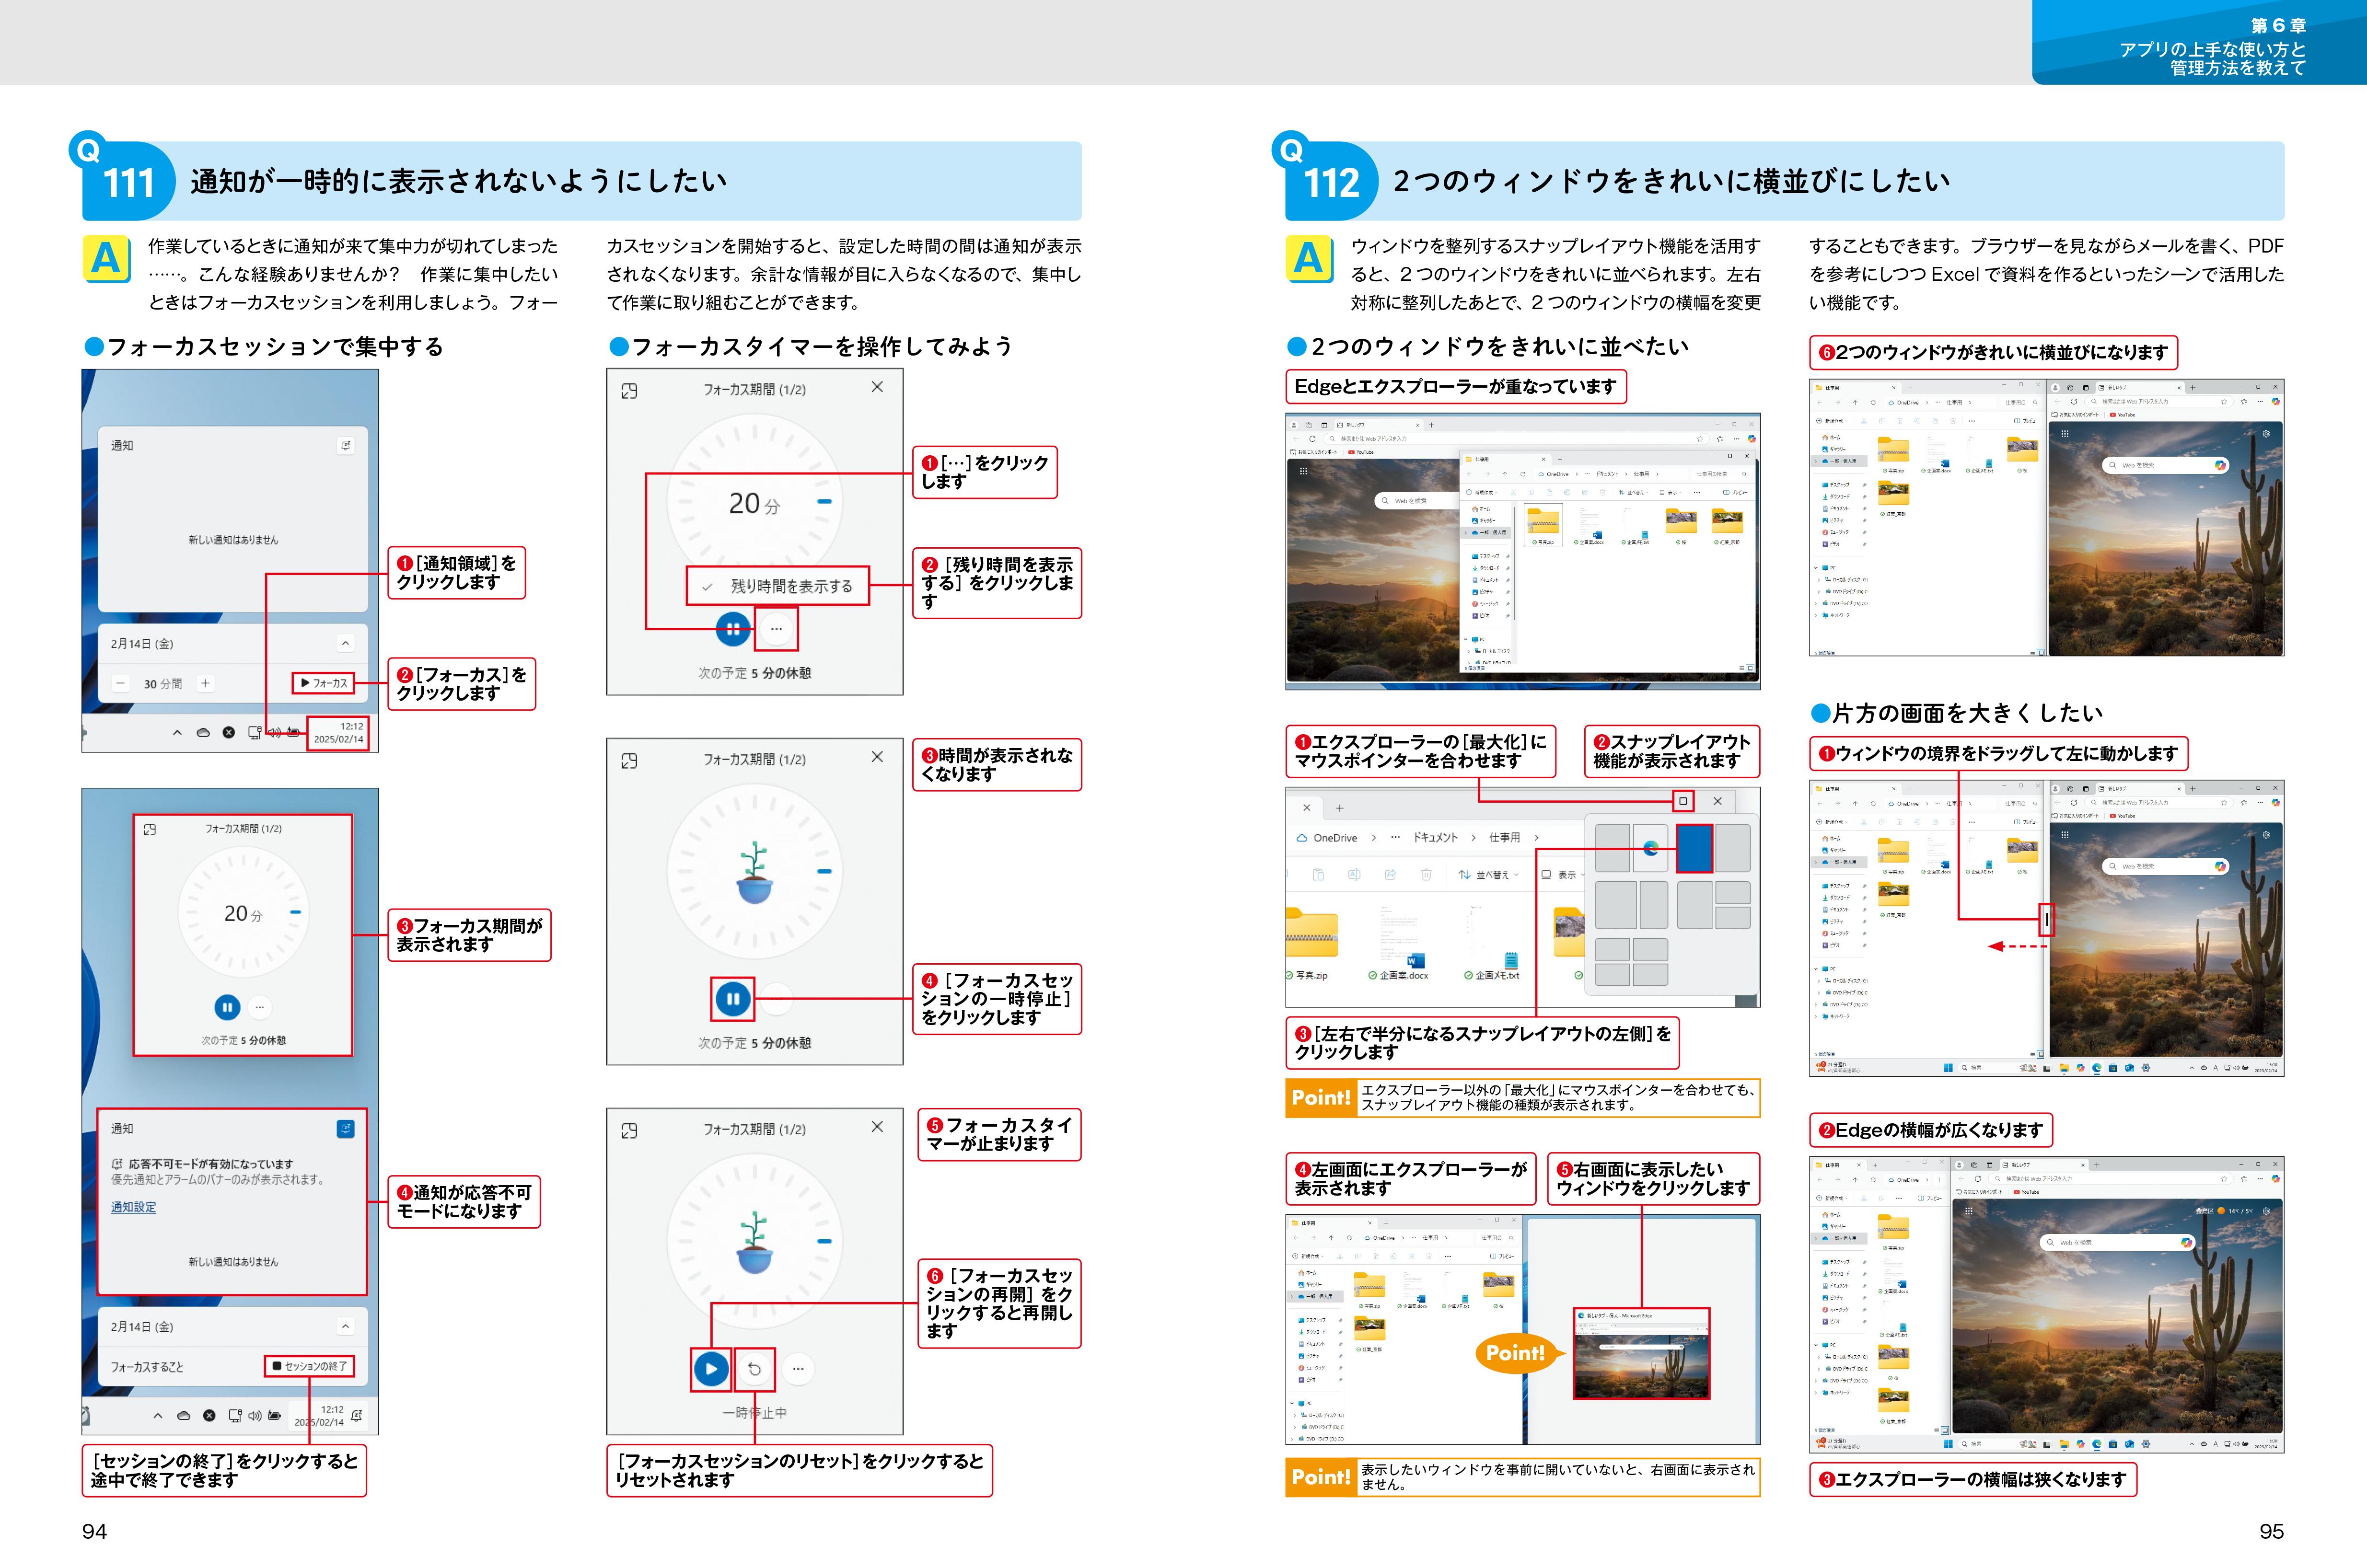Expand 一部 - 個人用 node beside Edge thumbnail
The width and height of the screenshot is (2367, 1568).
1292,1297
